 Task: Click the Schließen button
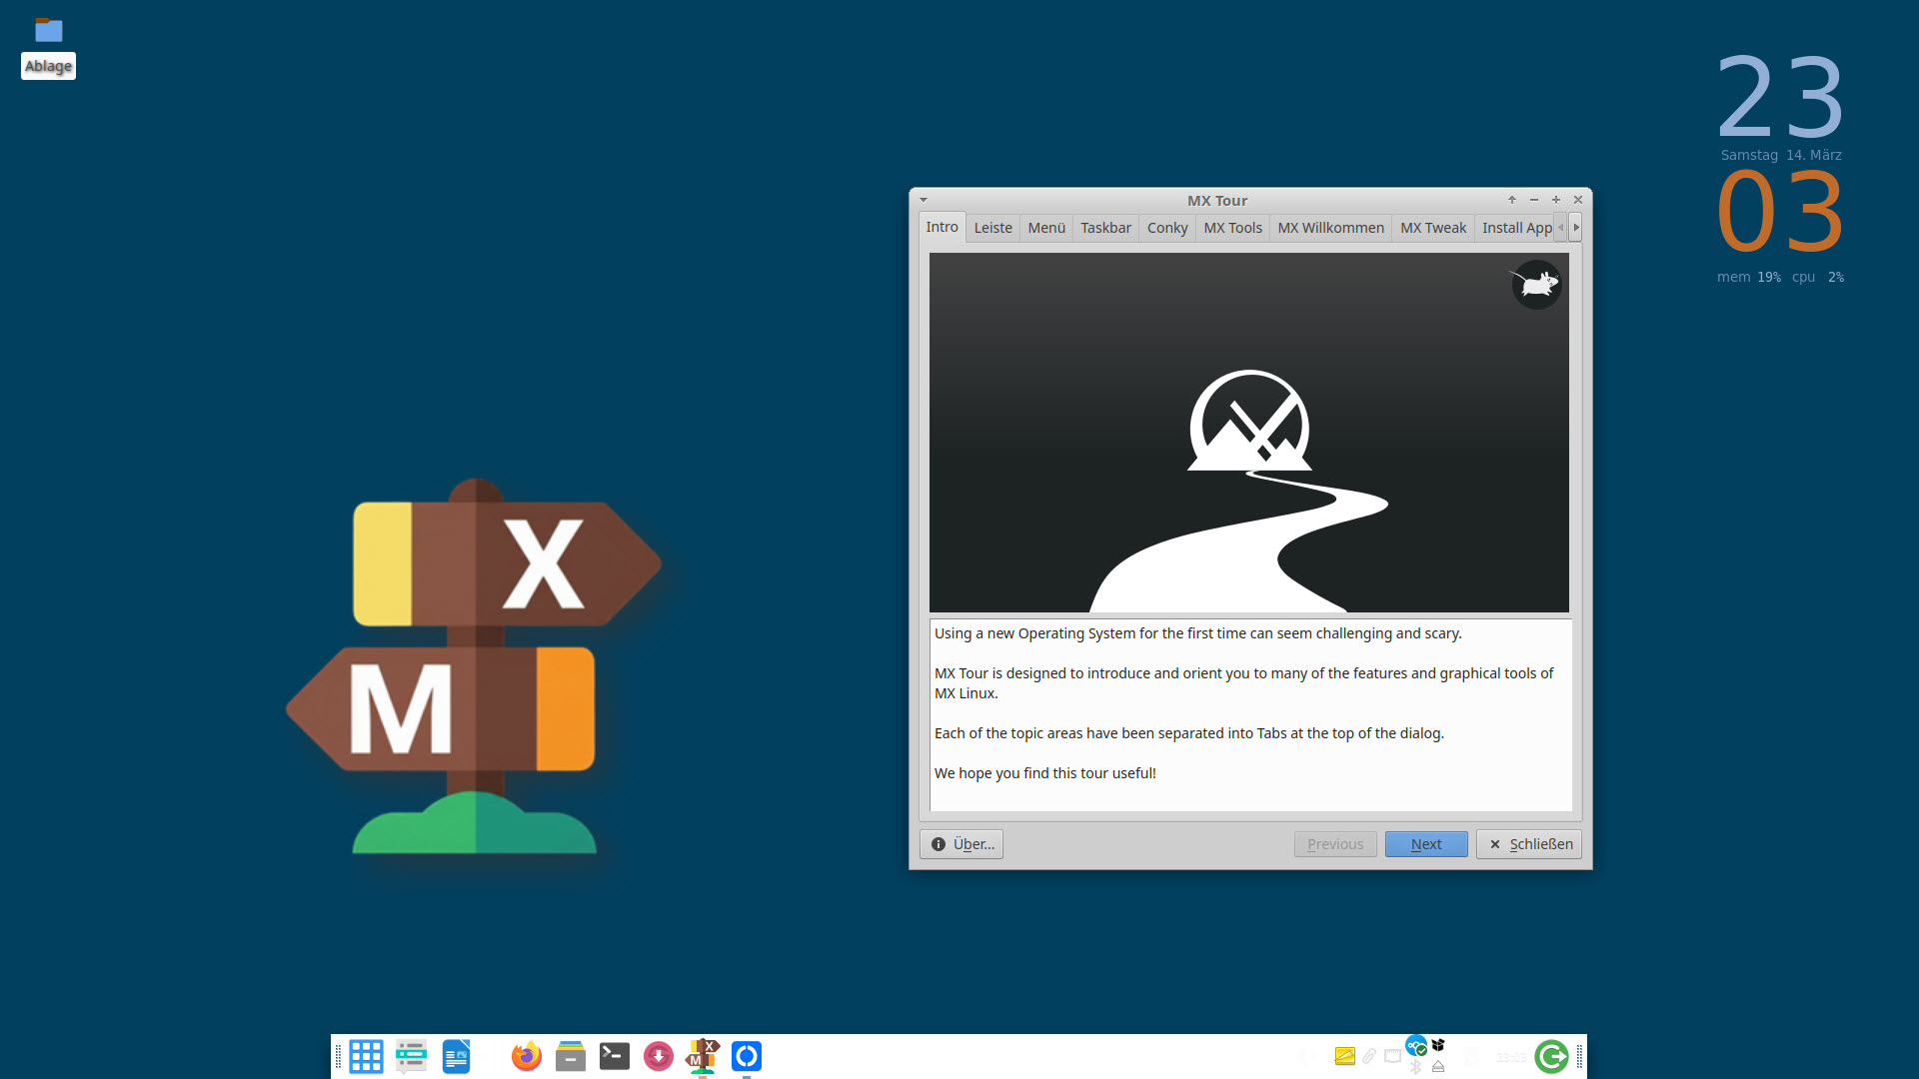(1529, 844)
